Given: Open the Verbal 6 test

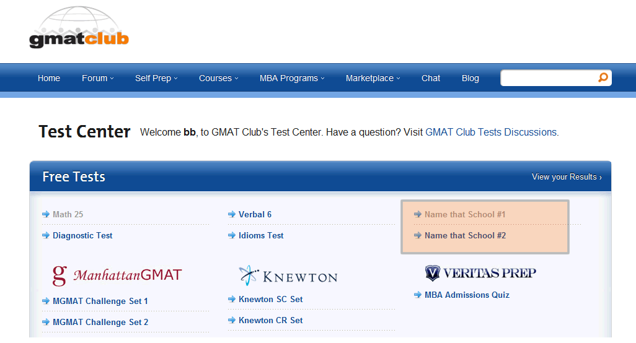Looking at the screenshot, I should point(255,214).
